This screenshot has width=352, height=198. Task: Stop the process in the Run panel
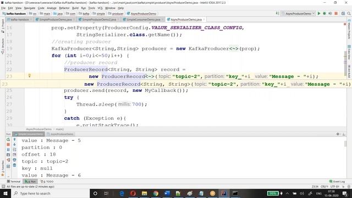(x=8, y=144)
